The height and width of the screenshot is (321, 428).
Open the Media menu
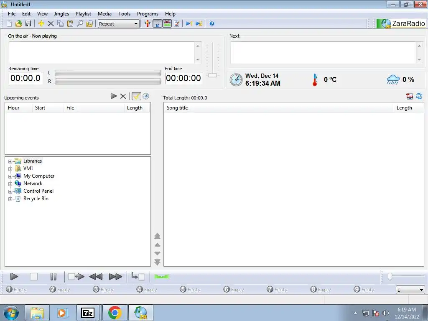[104, 14]
